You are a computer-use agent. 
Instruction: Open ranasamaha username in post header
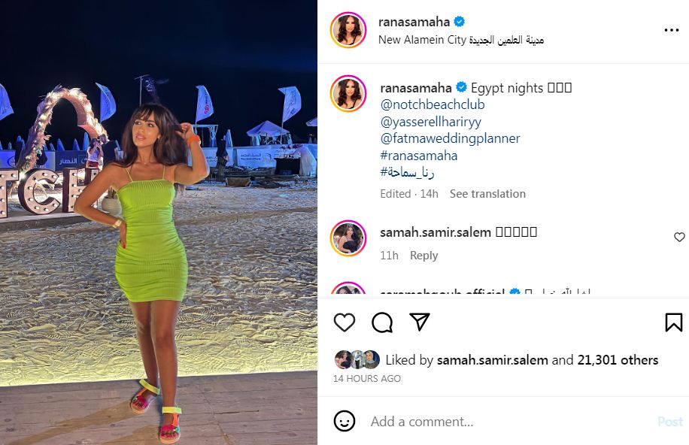[x=414, y=22]
